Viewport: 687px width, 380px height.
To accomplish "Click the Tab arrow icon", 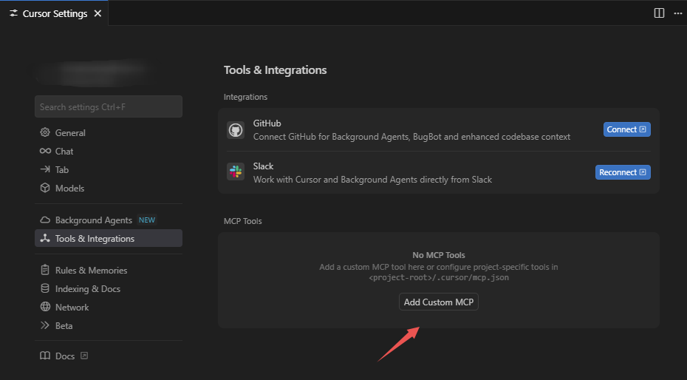I will pyautogui.click(x=44, y=169).
